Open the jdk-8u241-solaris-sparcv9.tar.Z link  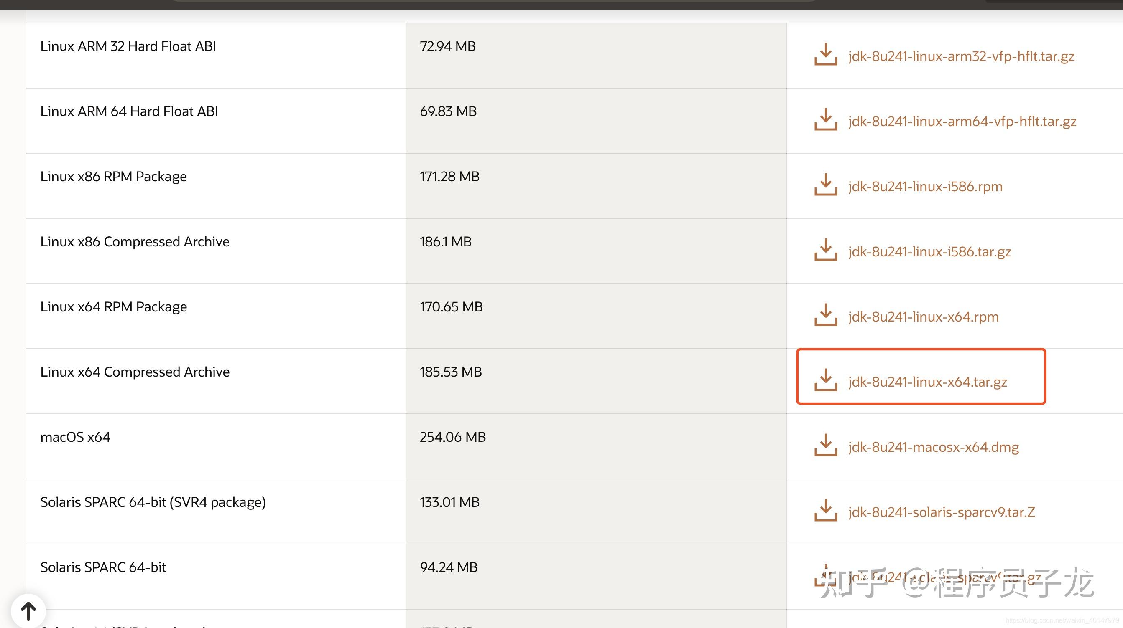[x=941, y=512]
